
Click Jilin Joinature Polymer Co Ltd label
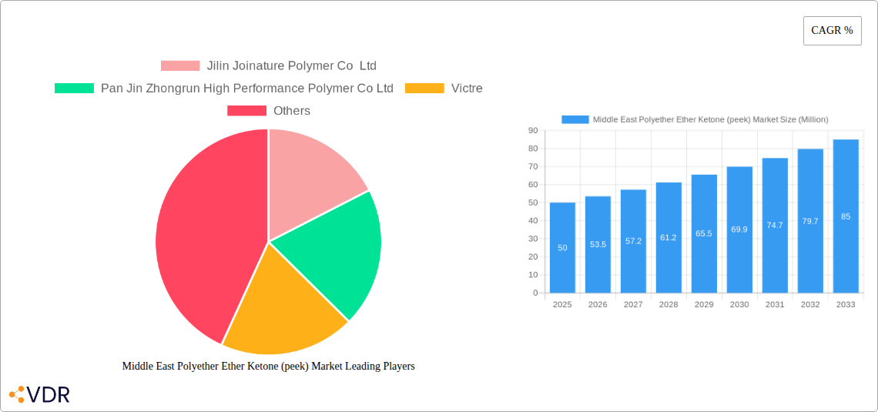(292, 65)
